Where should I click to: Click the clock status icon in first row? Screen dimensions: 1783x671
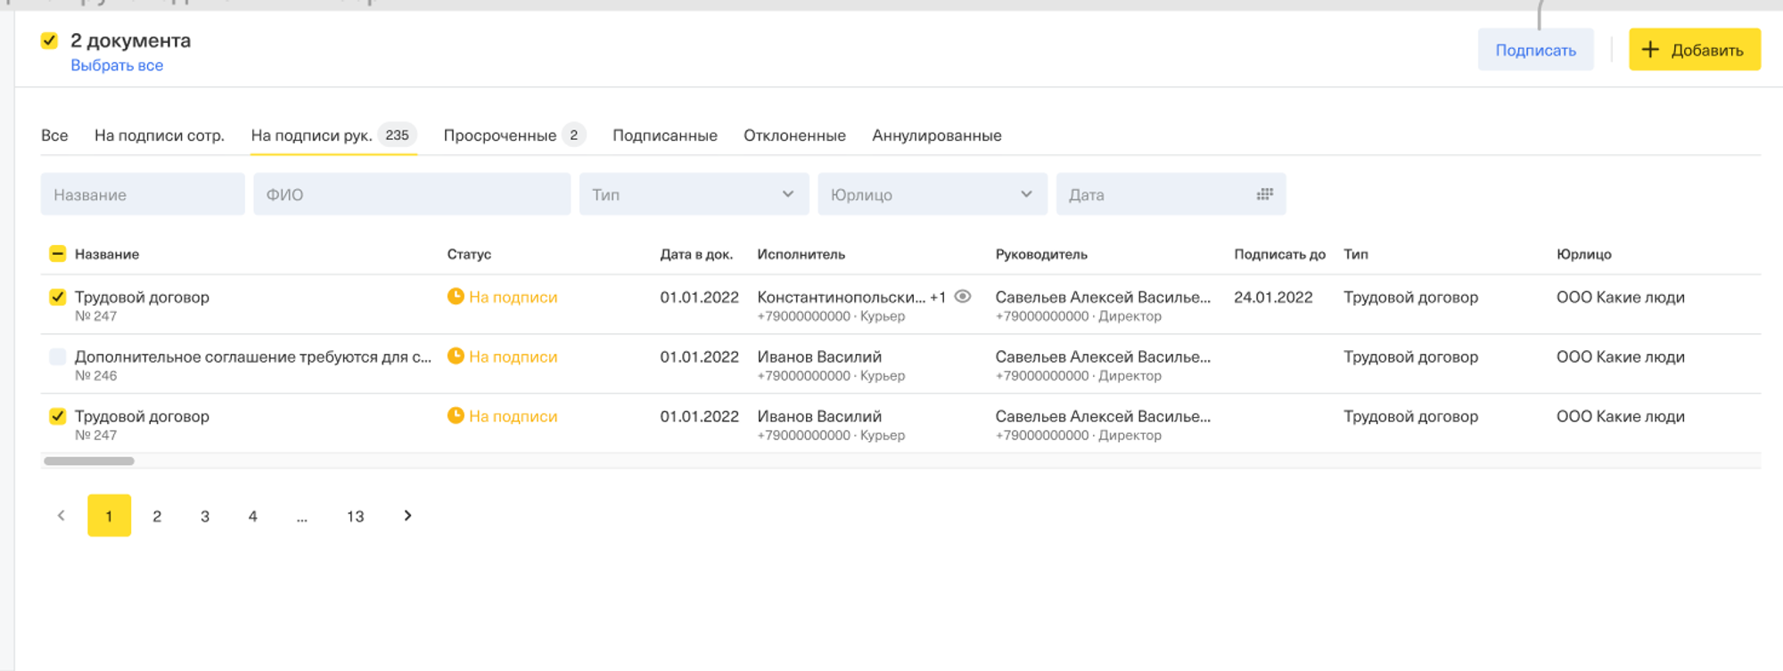coord(456,297)
